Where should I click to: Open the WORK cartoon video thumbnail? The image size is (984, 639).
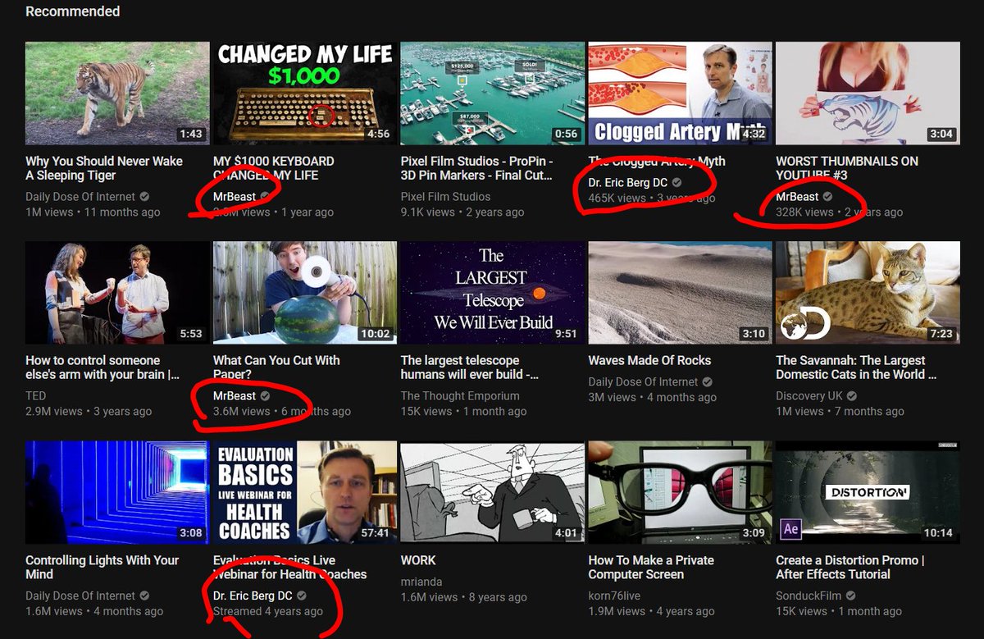492,492
